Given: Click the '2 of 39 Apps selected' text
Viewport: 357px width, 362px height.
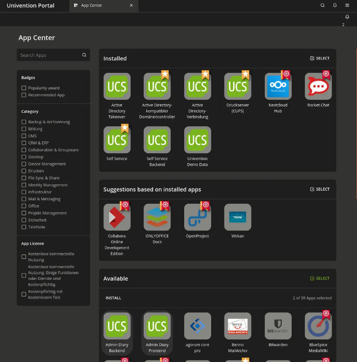Looking at the screenshot, I should (312, 298).
